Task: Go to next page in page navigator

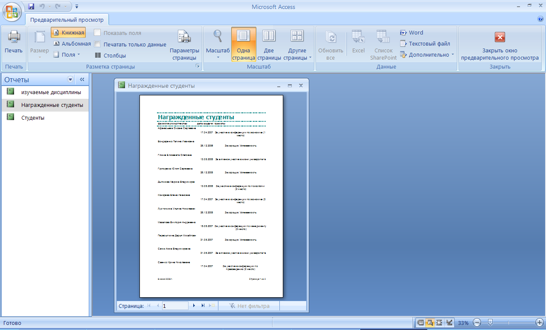Action: [194, 306]
